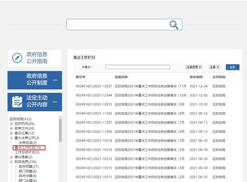Click the 重点工作栏目 panel heading

[x=84, y=57]
